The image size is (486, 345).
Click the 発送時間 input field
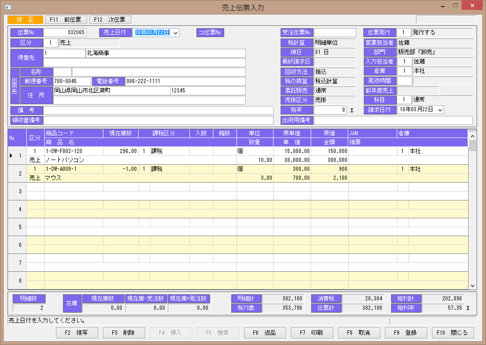[404, 81]
